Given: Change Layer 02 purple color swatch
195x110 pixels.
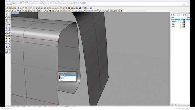Looking at the screenshot, I should [x=184, y=23].
